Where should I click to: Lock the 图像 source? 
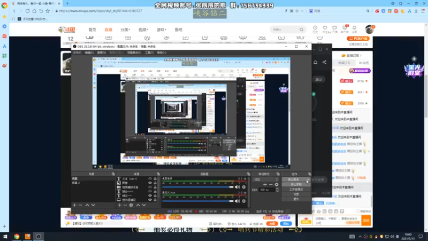(x=155, y=183)
